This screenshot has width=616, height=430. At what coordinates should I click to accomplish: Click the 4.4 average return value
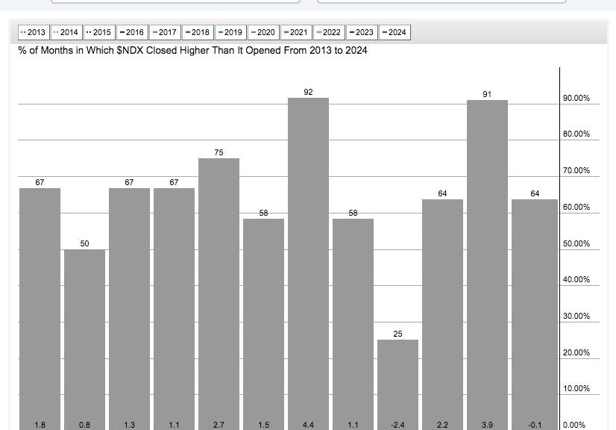309,425
